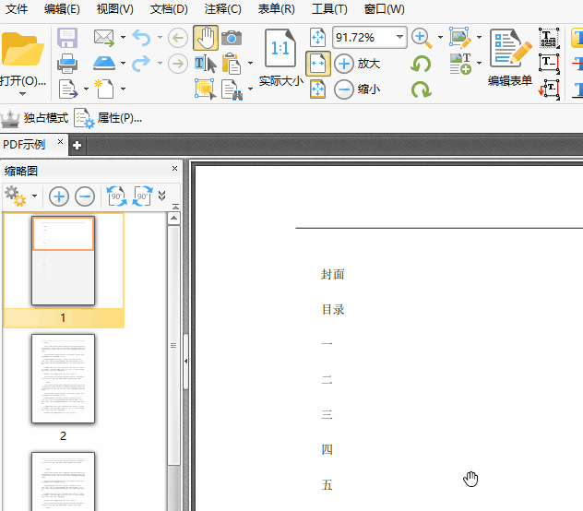583x511 pixels.
Task: Click the Scan document scanner icon
Action: [x=104, y=64]
